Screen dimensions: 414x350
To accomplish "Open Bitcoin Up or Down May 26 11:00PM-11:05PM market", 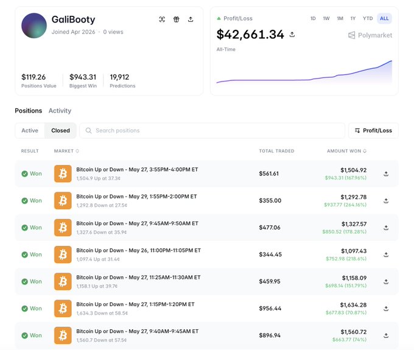I will click(138, 250).
